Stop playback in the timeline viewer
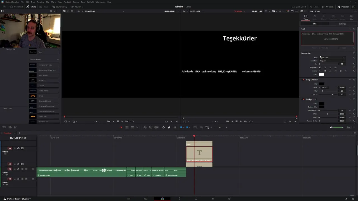 tap(236, 121)
